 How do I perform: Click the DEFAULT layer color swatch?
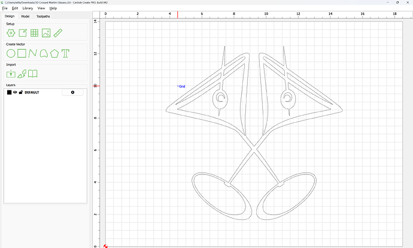pyautogui.click(x=9, y=92)
